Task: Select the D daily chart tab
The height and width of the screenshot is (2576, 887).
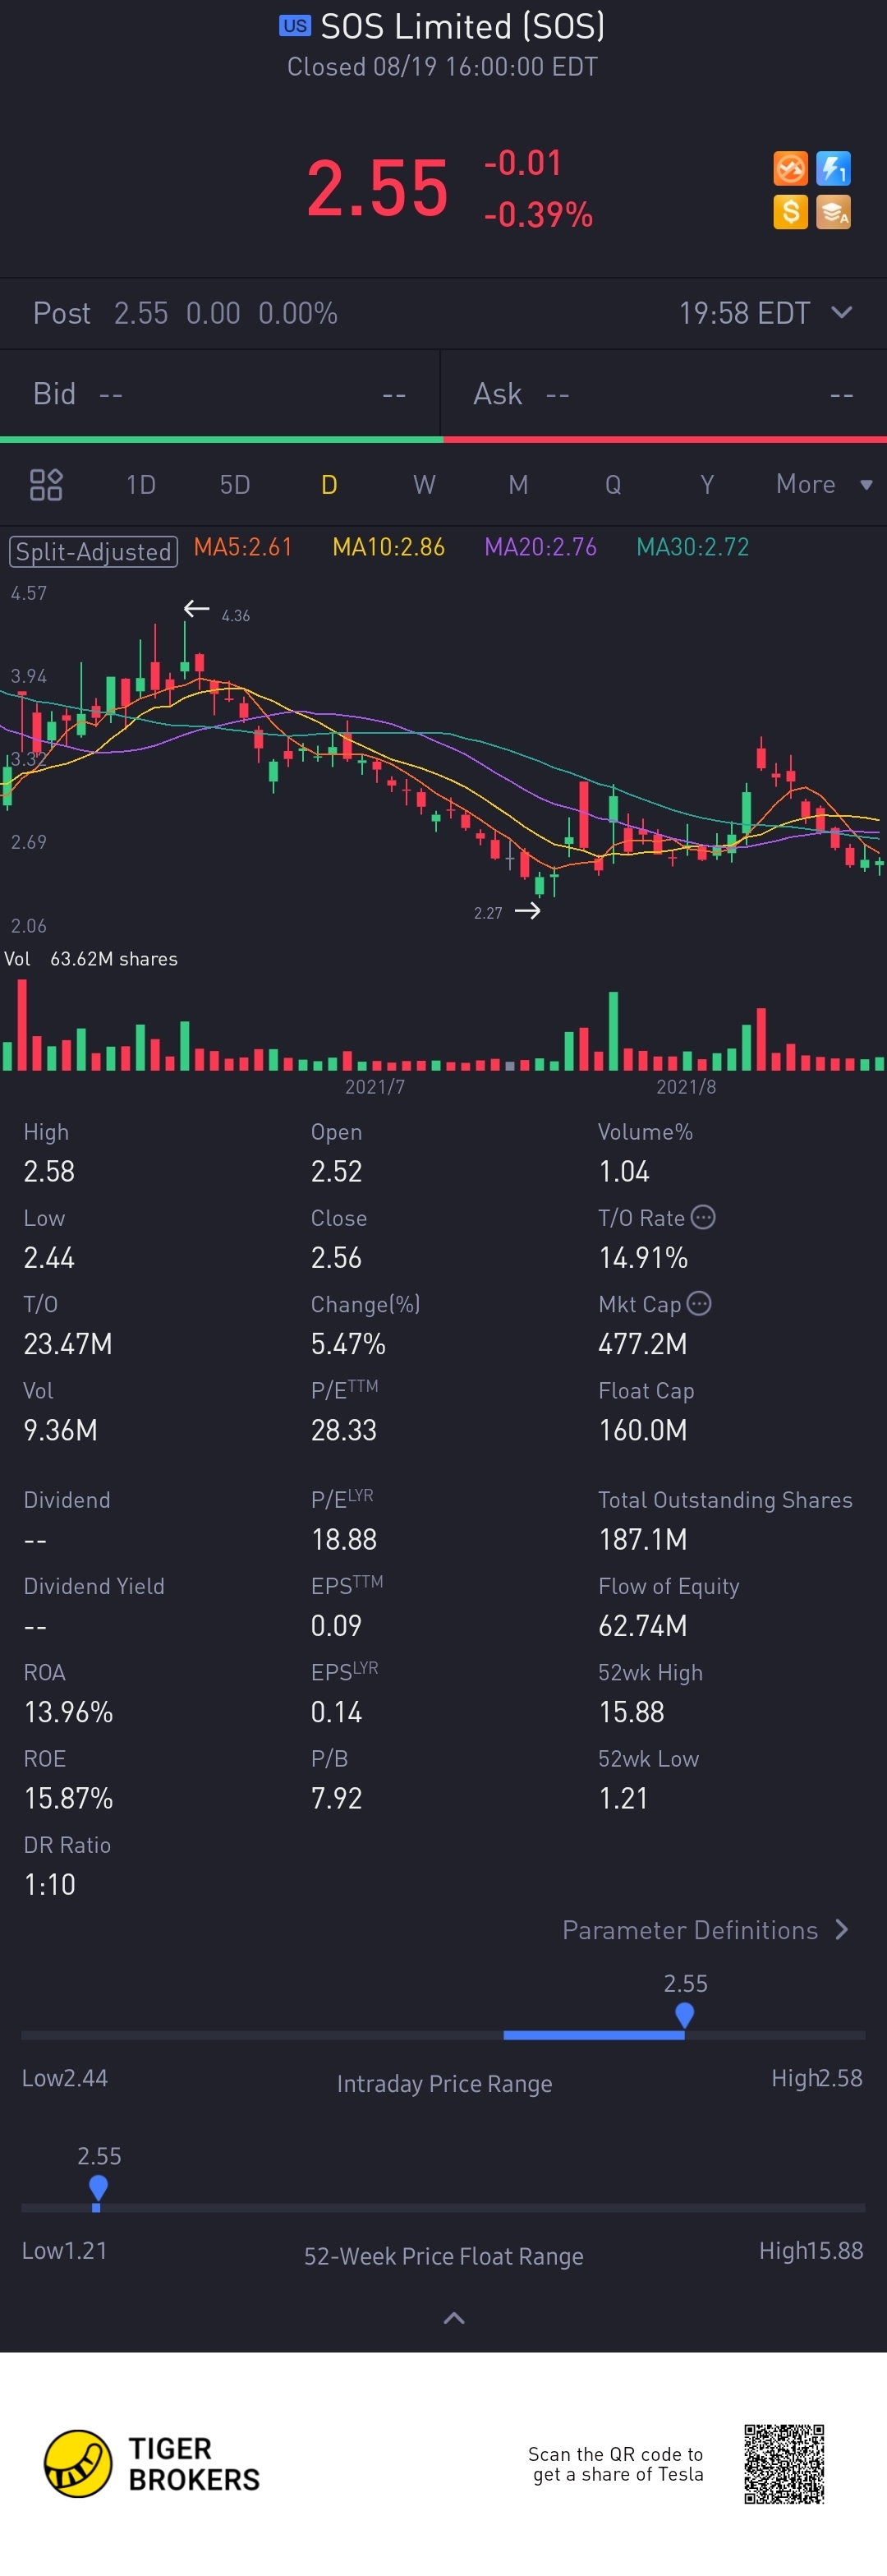Action: point(329,485)
